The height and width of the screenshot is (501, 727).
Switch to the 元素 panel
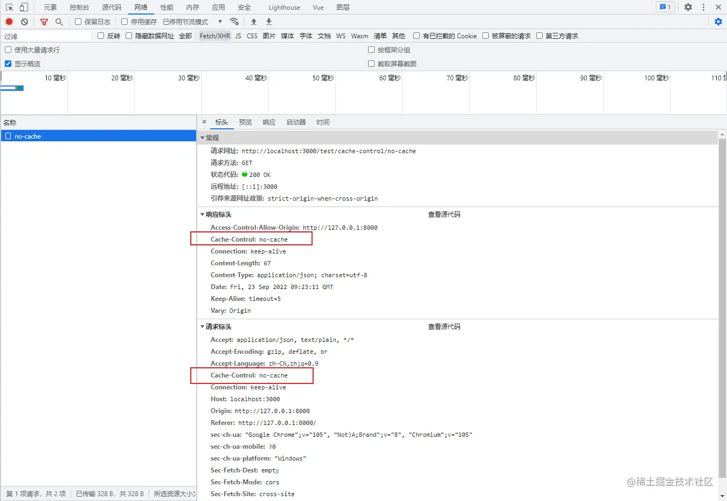(50, 7)
